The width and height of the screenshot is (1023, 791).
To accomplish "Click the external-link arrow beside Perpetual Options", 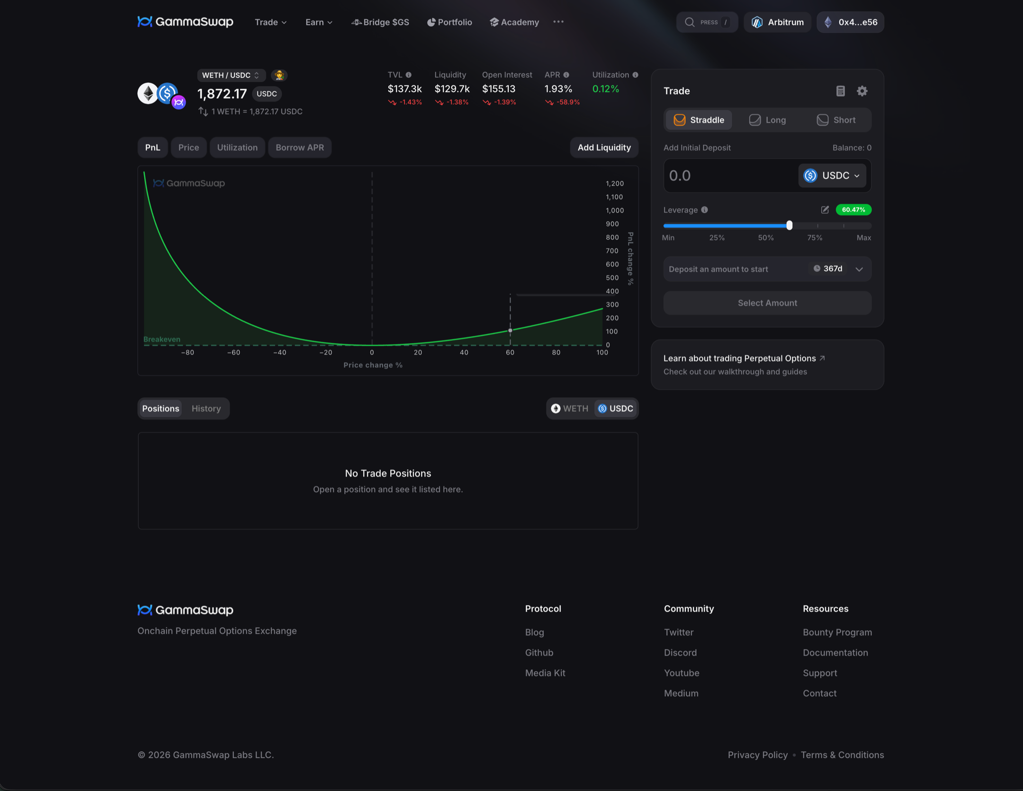I will pyautogui.click(x=822, y=358).
